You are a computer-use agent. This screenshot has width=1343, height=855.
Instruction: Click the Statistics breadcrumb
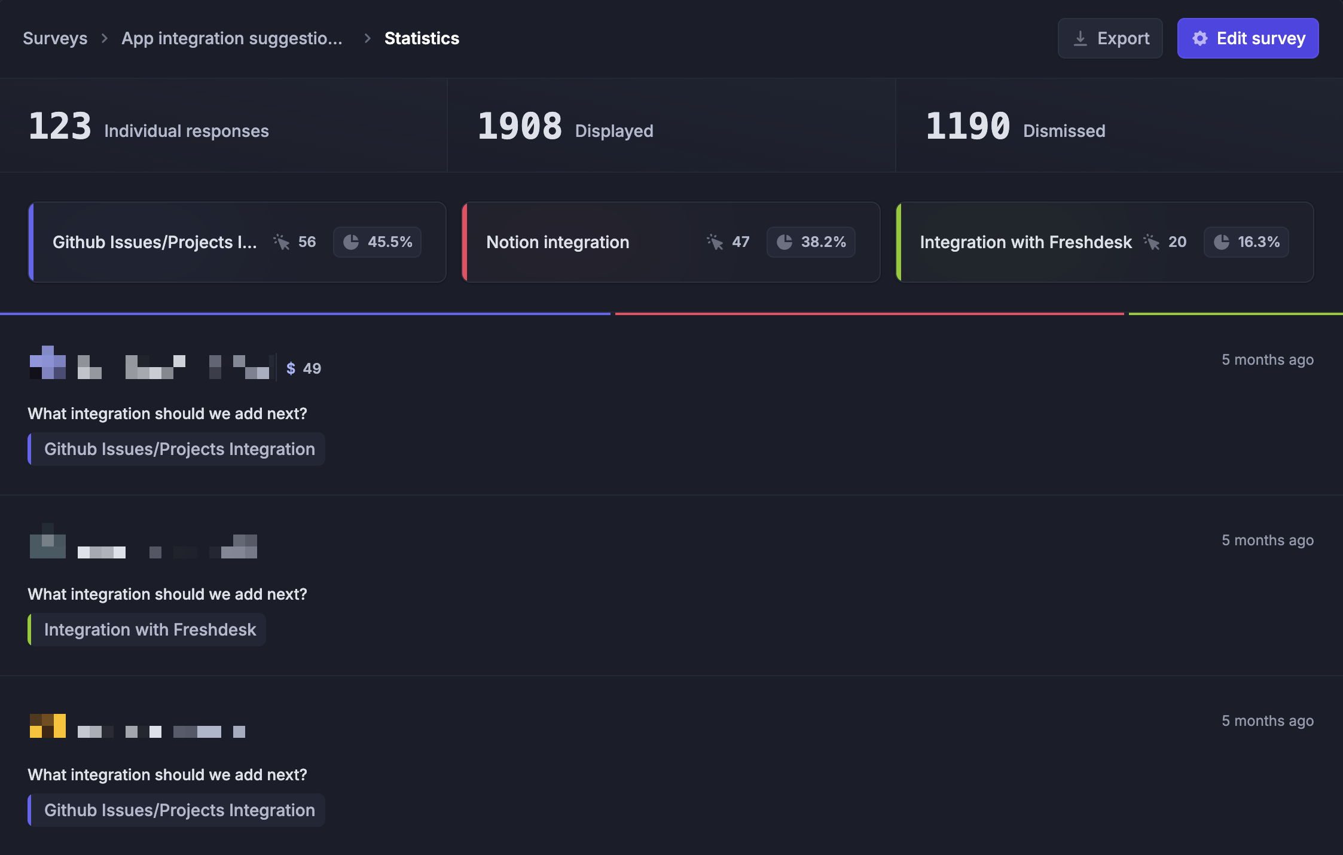(x=422, y=38)
